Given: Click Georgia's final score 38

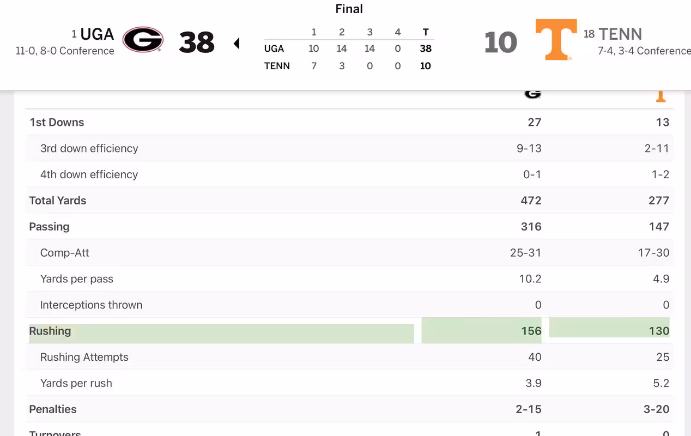Looking at the screenshot, I should [197, 43].
